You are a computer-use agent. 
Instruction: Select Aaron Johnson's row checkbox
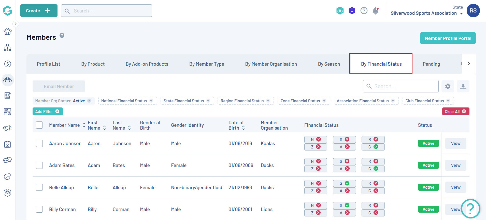pos(39,143)
